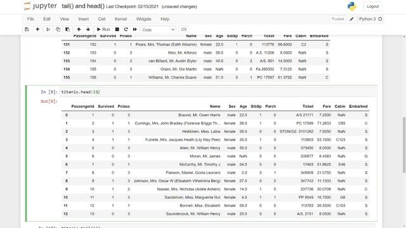Click the Out[9] output prompt area

pos(49,101)
